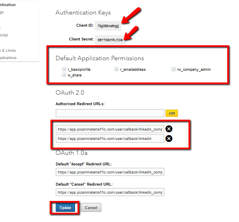239x222 pixels.
Task: Select the Client ID value field
Action: [x=108, y=26]
